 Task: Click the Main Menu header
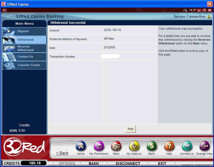[x=24, y=24]
